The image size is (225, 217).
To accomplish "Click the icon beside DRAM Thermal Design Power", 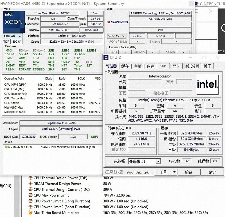I will pos(30,184).
